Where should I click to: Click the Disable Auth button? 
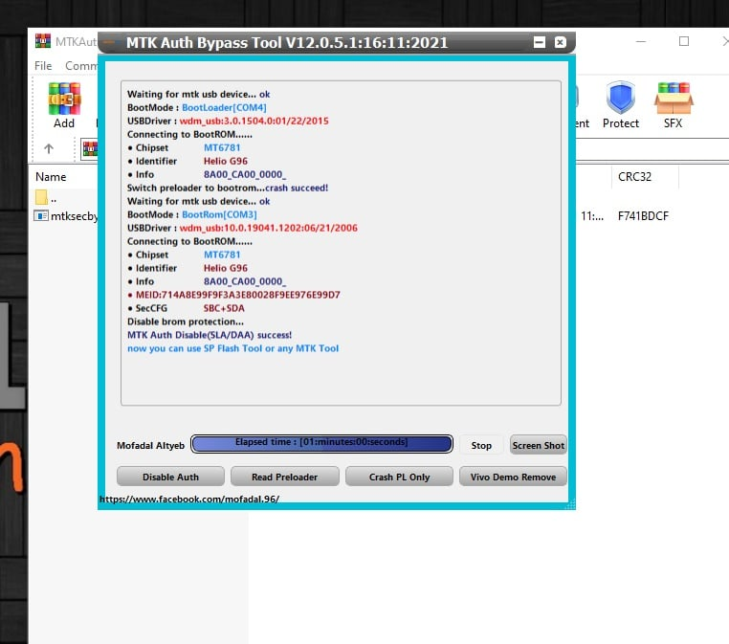click(170, 477)
